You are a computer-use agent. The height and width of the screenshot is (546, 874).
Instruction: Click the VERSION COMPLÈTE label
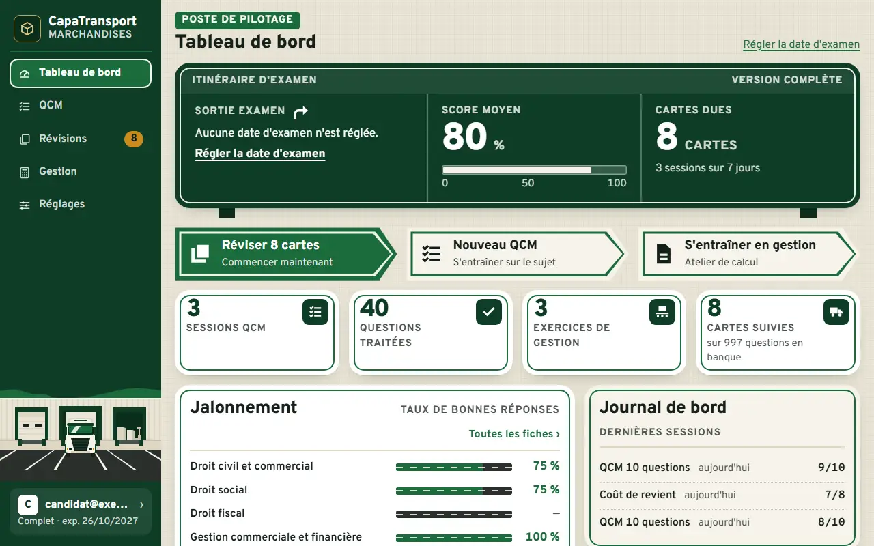click(x=787, y=80)
